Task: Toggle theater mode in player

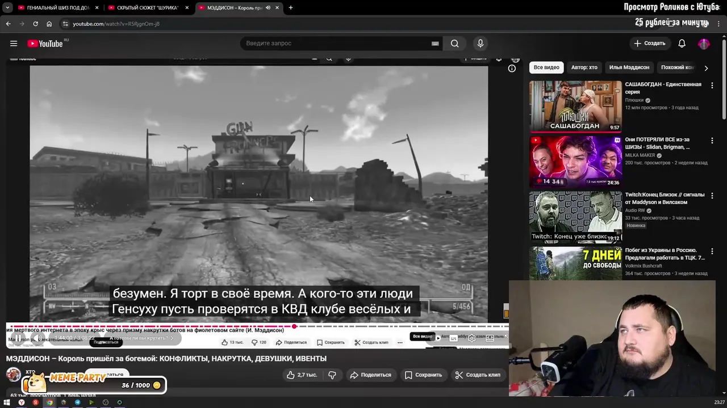Action: pos(490,338)
